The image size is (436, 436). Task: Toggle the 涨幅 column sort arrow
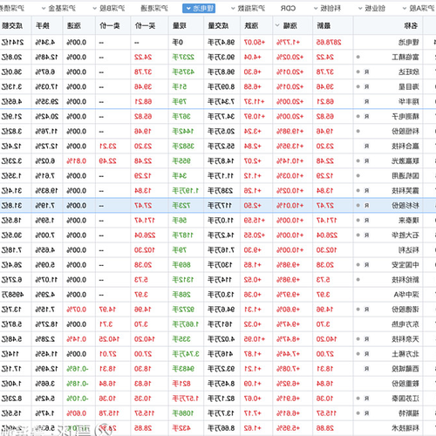tap(277, 25)
